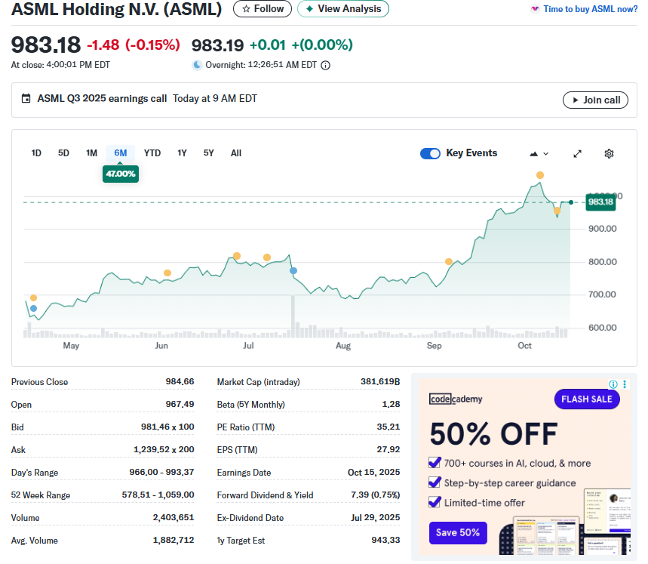Click the Volume value 2,403,651

click(x=174, y=517)
